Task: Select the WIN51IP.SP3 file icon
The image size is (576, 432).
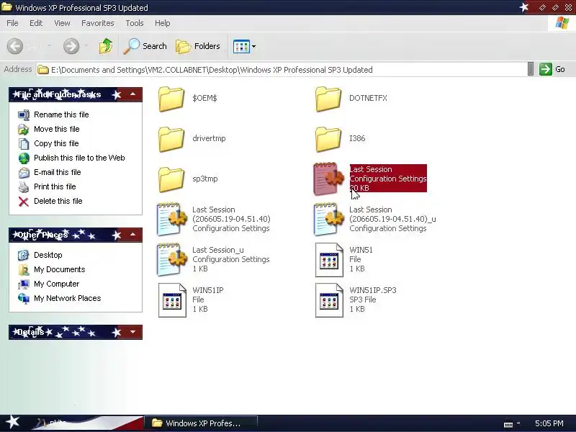Action: 329,300
